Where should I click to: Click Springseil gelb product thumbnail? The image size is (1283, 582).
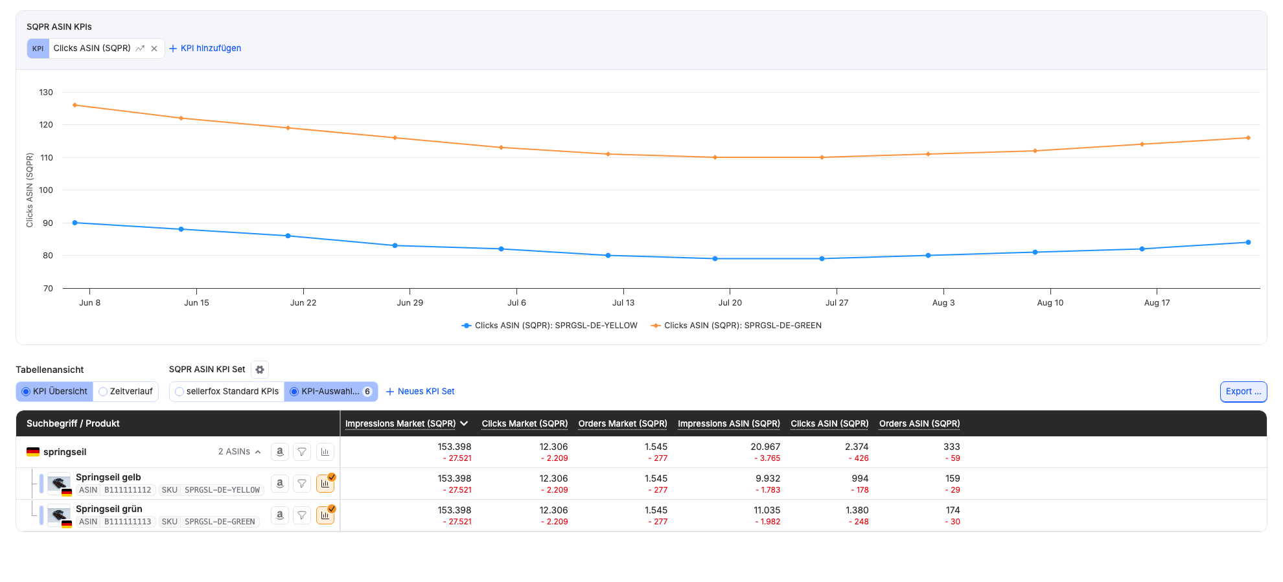59,484
